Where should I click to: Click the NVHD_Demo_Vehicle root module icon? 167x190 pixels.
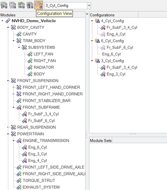(x=8, y=21)
